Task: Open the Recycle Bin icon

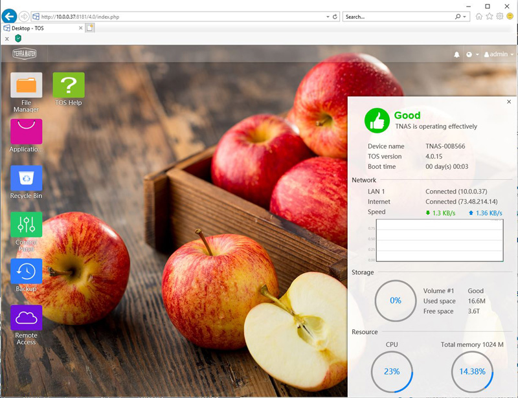Action: coord(26,178)
